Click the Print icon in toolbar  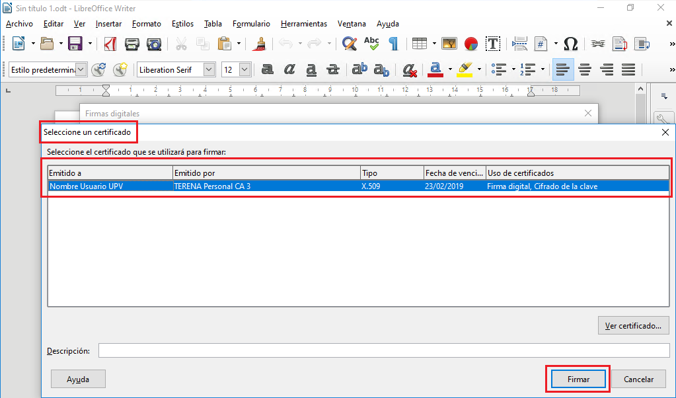click(132, 44)
